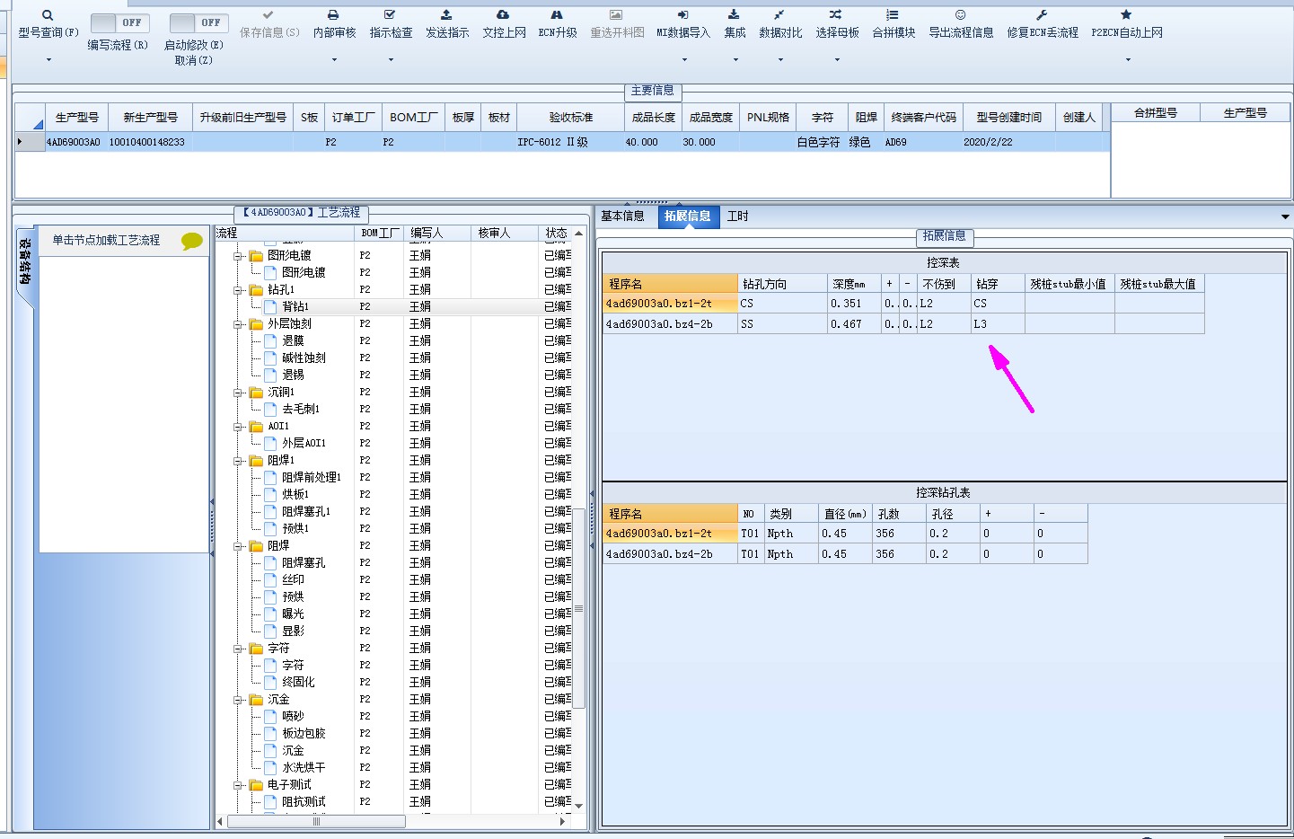Click the 图形电镀 folder icon

tap(256, 255)
